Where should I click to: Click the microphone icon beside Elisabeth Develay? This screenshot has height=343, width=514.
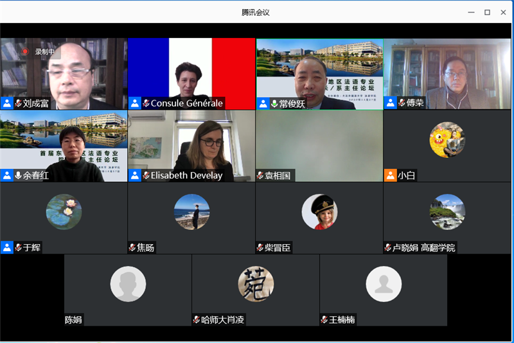[x=146, y=175]
